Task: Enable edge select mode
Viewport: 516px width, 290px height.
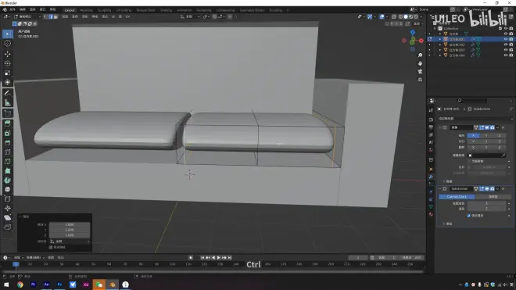Action: tap(51, 16)
